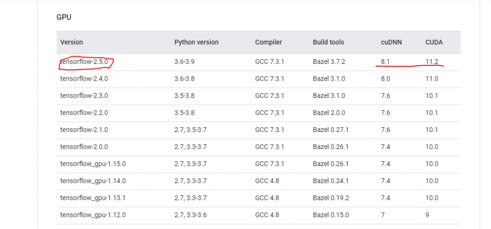Image resolution: width=491 pixels, height=229 pixels.
Task: Click Bazel 0.19.2 build tools cell
Action: pos(331,198)
